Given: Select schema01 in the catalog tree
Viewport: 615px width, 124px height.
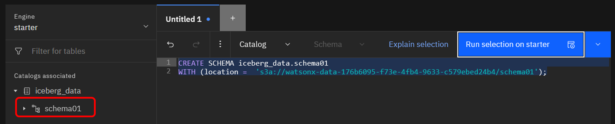Looking at the screenshot, I should [63, 109].
